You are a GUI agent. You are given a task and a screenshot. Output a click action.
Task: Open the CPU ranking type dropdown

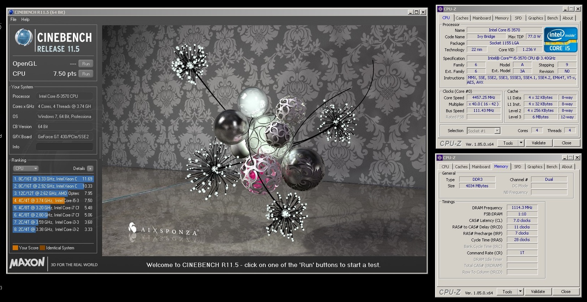point(26,168)
